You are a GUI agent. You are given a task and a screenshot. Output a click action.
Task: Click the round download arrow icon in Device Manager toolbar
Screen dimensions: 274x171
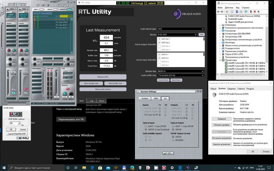click(258, 12)
